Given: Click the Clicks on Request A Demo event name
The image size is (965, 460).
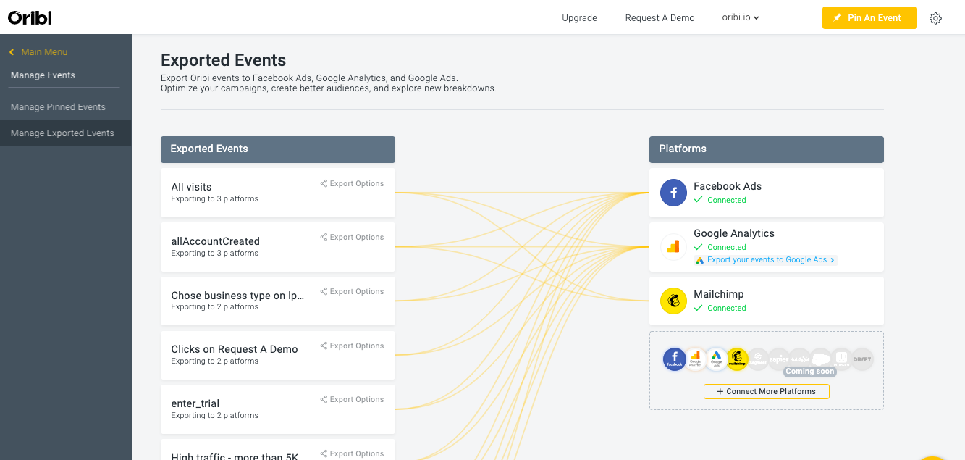Looking at the screenshot, I should coord(235,349).
